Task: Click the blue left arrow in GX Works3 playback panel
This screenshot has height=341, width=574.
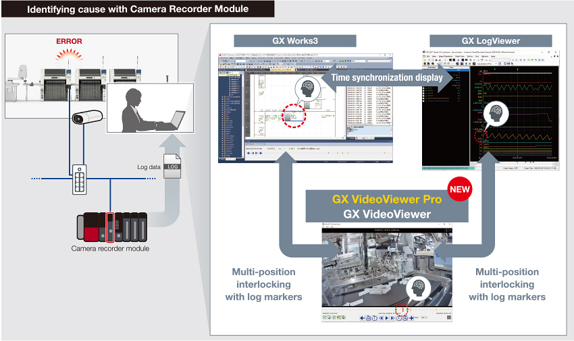Action: pyautogui.click(x=250, y=153)
